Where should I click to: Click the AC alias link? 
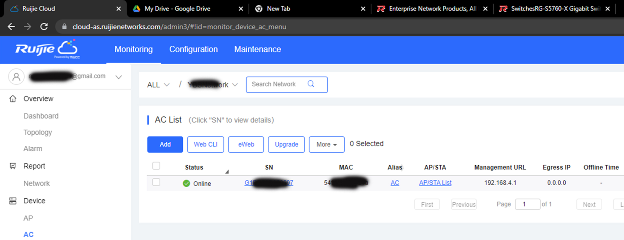[x=395, y=183]
